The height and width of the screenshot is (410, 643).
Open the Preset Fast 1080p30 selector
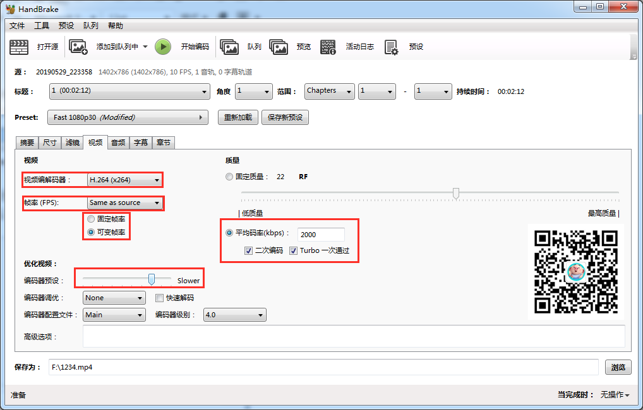pos(128,117)
